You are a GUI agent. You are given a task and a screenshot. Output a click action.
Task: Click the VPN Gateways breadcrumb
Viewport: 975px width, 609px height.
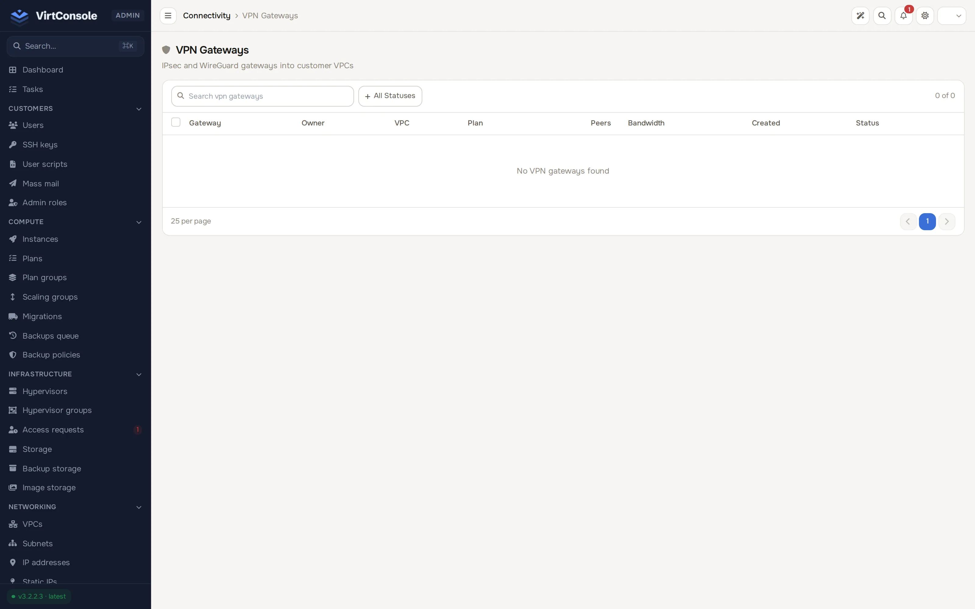270,16
